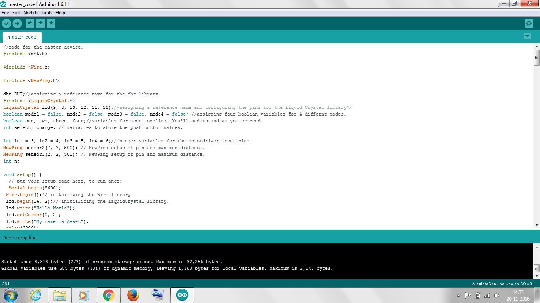Click the Open sketch up-arrow icon
Screen dimensions: 540x303
click(x=40, y=24)
